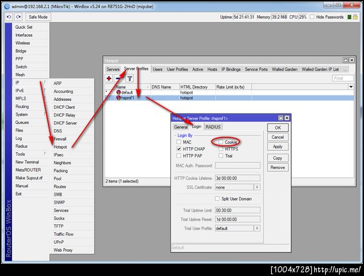
Task: Click the WinBox logo in the title bar
Action: coord(7,7)
